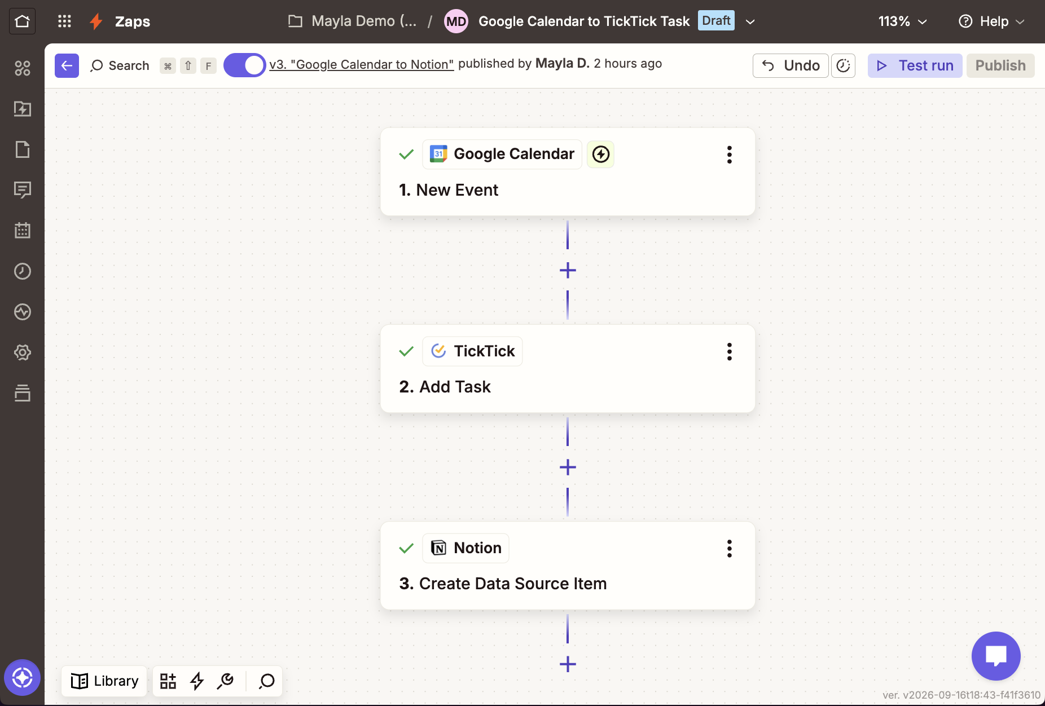The width and height of the screenshot is (1045, 706).
Task: Open Search in the editor toolbar
Action: point(120,65)
